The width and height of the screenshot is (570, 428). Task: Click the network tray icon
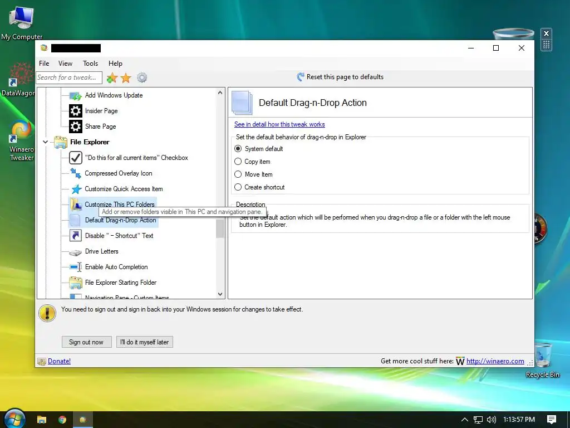click(x=478, y=420)
